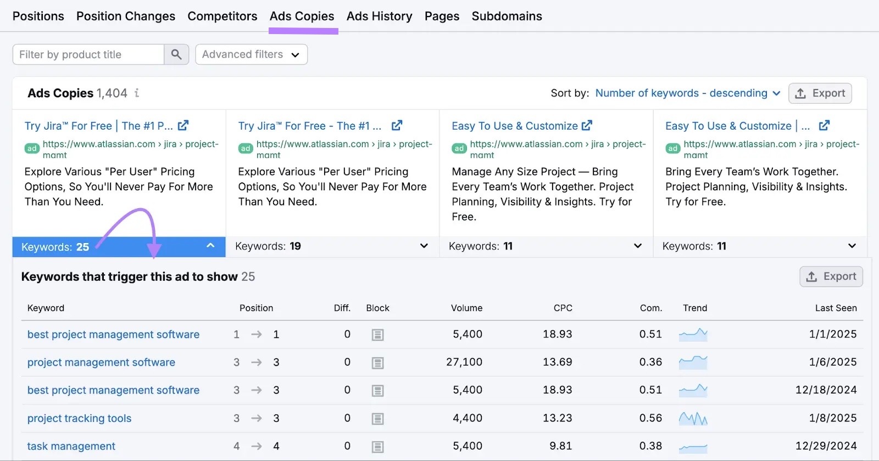879x461 pixels.
Task: Expand last ad's Keywords: 11 section
Action: point(852,246)
